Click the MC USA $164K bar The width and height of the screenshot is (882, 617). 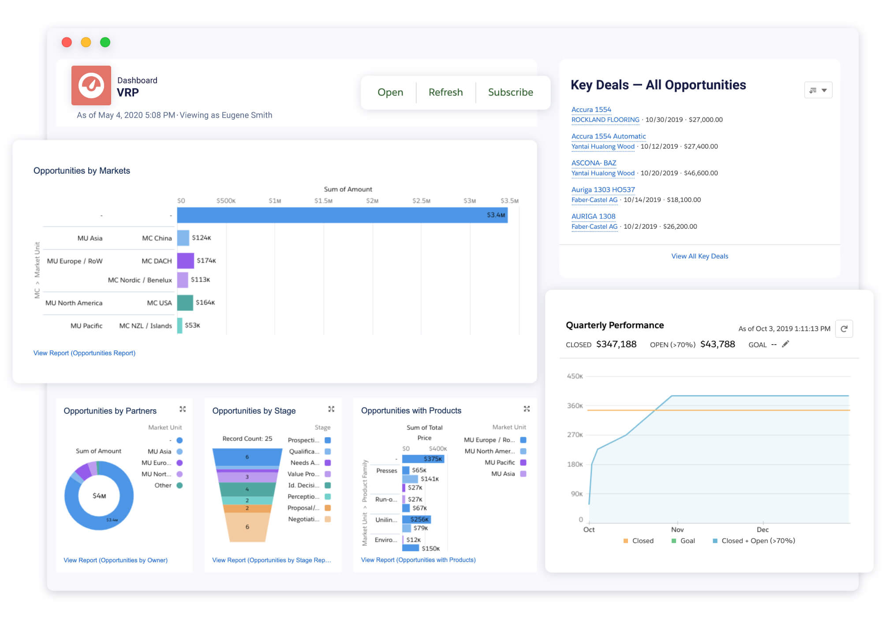point(185,303)
